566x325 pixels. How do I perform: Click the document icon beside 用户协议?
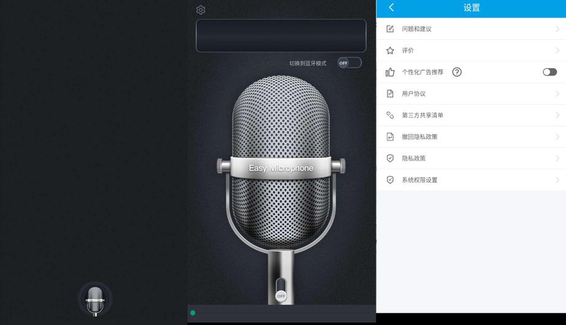click(390, 94)
